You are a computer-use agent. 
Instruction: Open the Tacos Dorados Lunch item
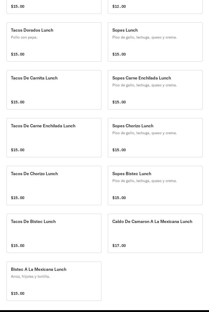click(54, 42)
